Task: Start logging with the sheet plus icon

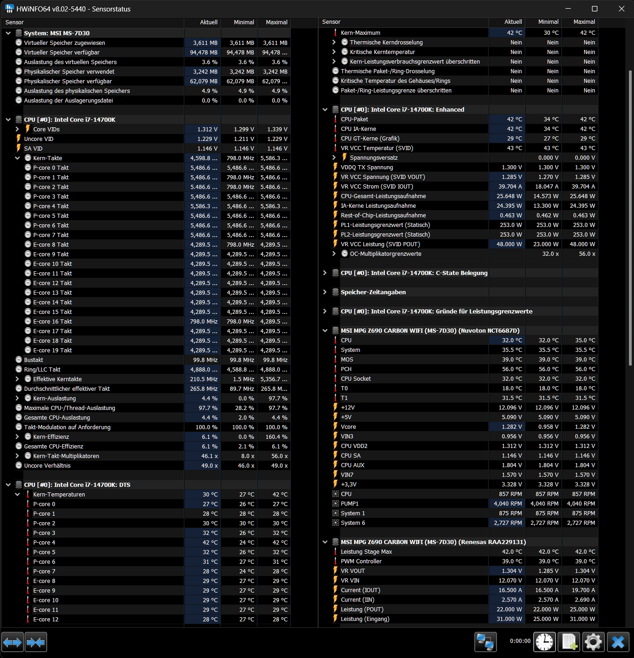Action: [569, 642]
